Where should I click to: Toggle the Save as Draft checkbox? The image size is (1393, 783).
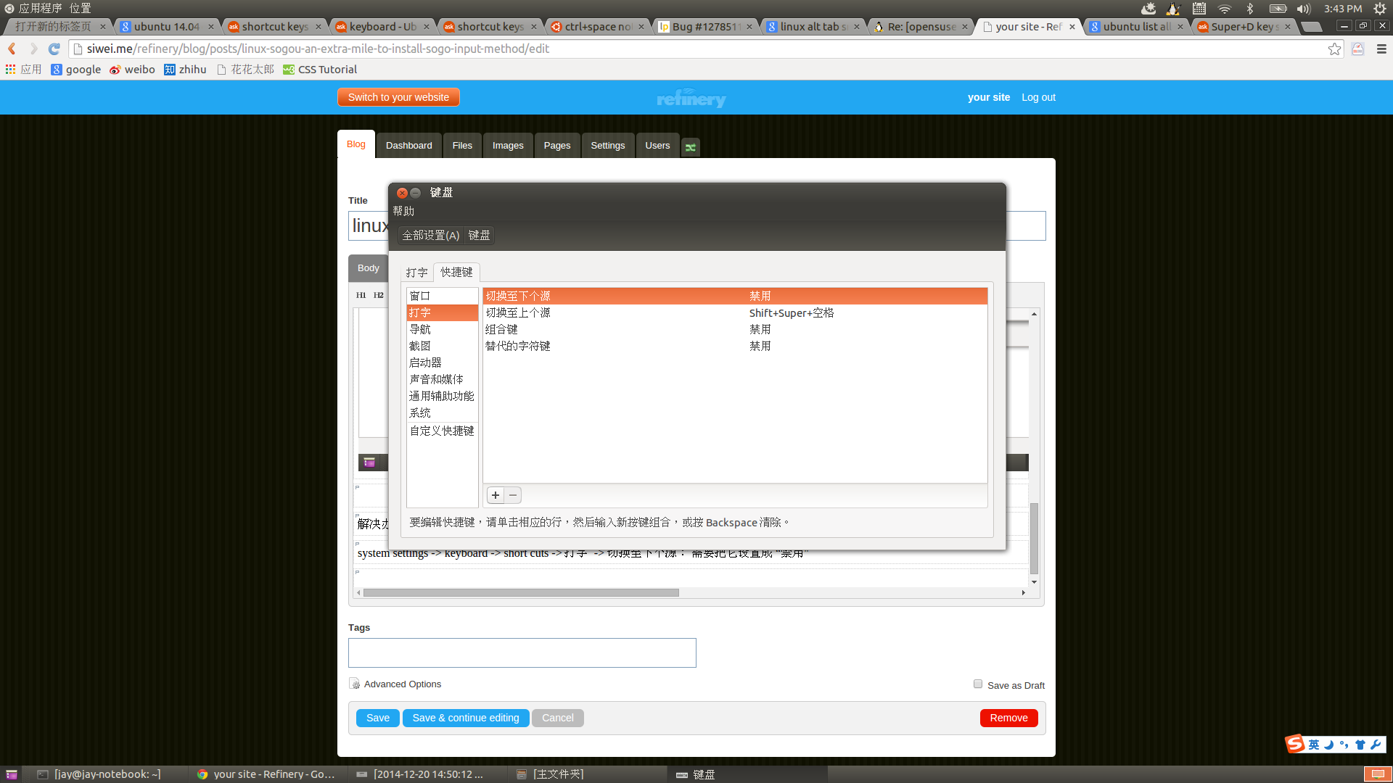(978, 684)
